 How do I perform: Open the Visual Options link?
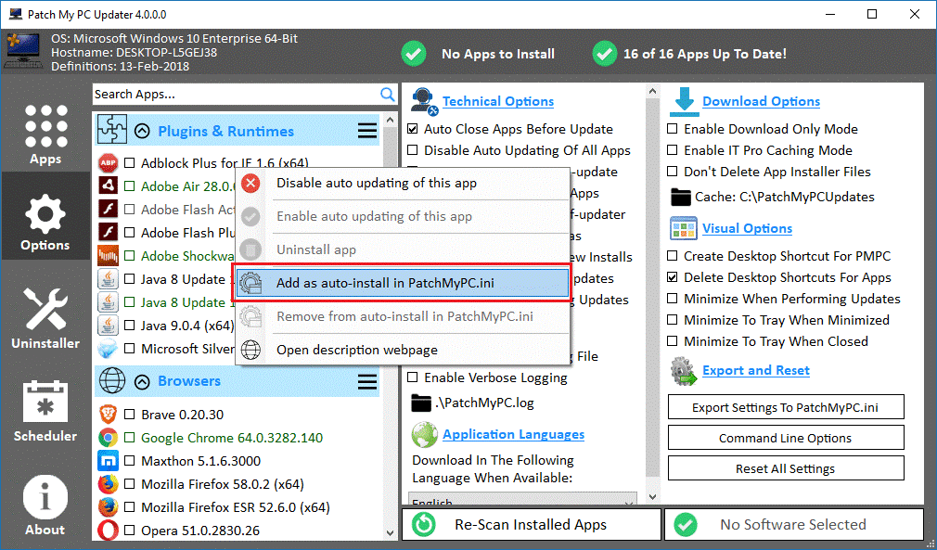[x=747, y=229]
